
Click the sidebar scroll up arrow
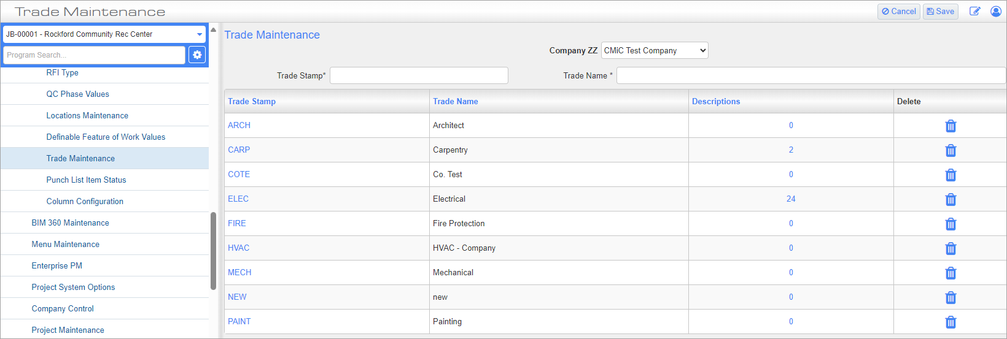click(x=213, y=29)
